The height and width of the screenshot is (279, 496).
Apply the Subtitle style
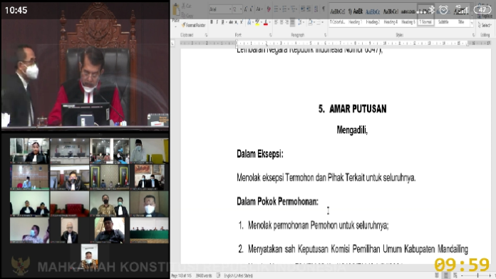point(443,15)
